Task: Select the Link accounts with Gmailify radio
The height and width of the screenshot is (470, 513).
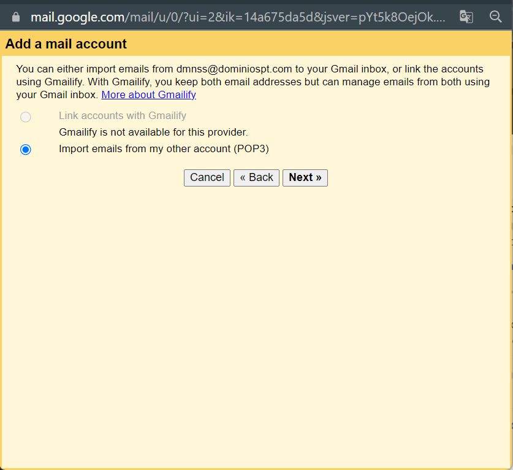Action: pyautogui.click(x=26, y=117)
